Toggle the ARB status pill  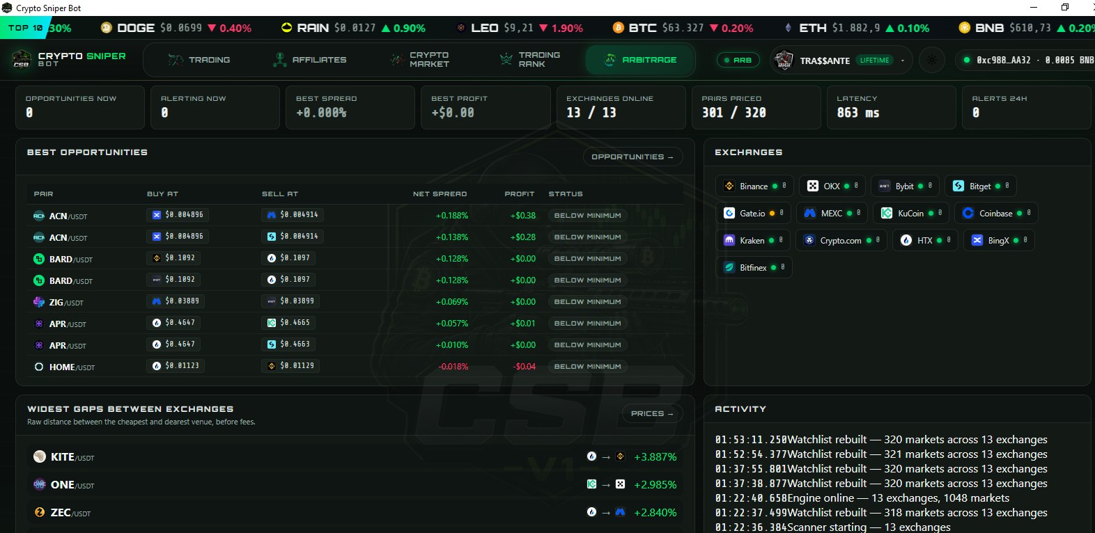tap(738, 60)
